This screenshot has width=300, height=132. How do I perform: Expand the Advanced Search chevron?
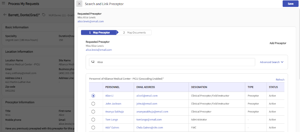pyautogui.click(x=282, y=62)
